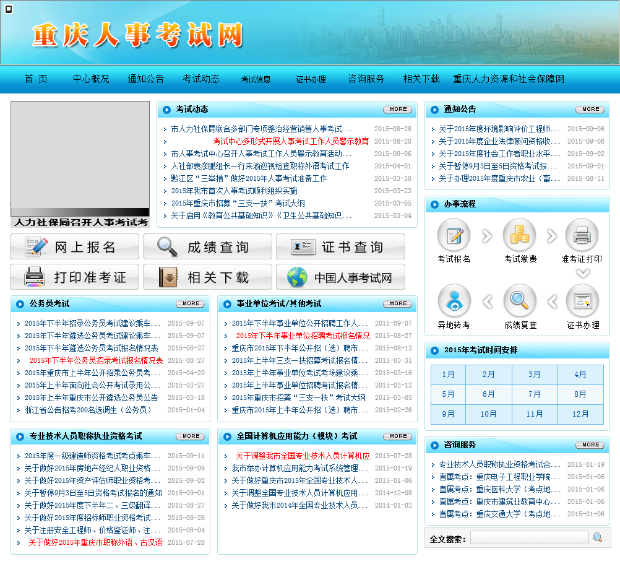Go to 首页 in navigation bar
The width and height of the screenshot is (620, 564).
36,79
